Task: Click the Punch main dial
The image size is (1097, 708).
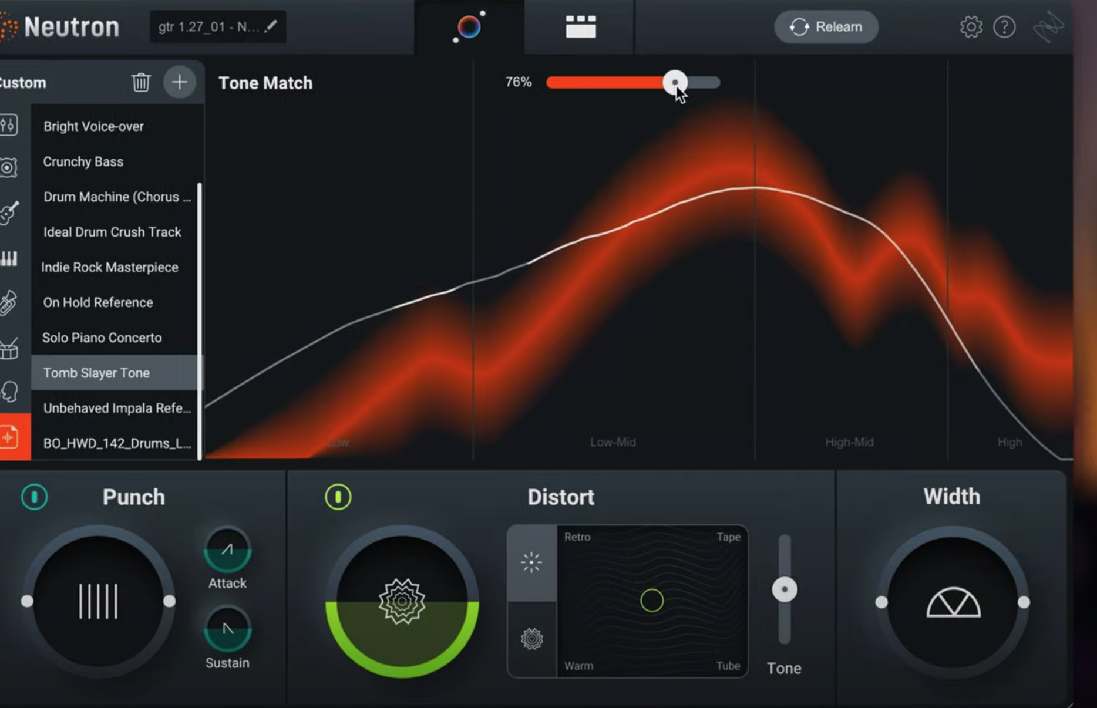Action: click(x=98, y=601)
